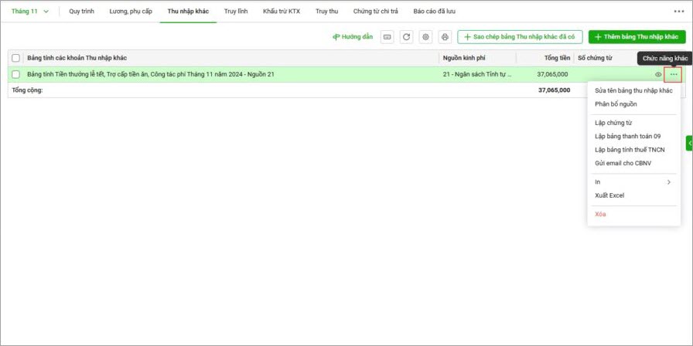Open the Khấu trừ KTX tab
693x346 pixels.
click(282, 12)
